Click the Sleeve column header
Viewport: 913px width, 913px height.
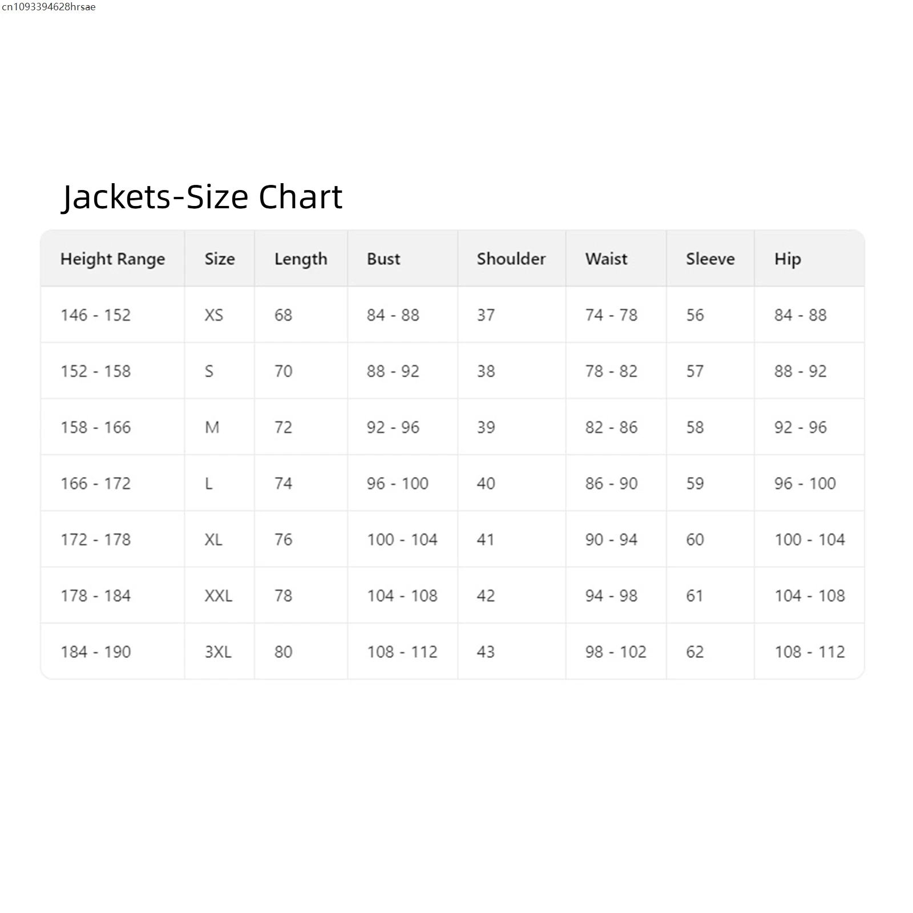click(710, 259)
